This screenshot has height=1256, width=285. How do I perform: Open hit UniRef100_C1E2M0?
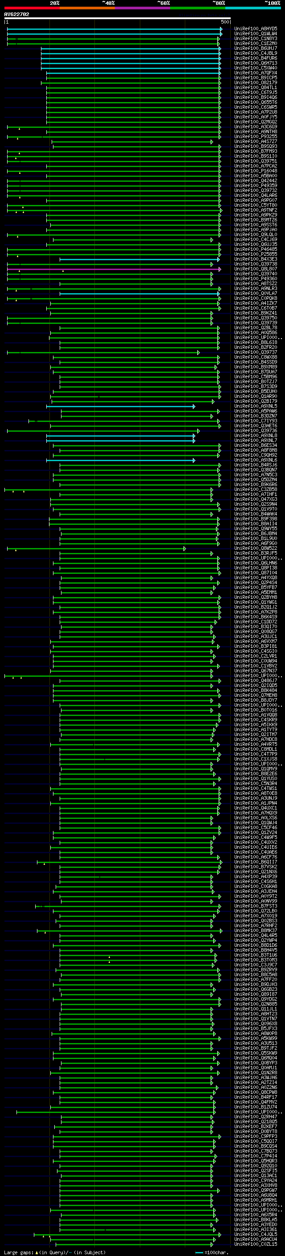[x=255, y=43]
